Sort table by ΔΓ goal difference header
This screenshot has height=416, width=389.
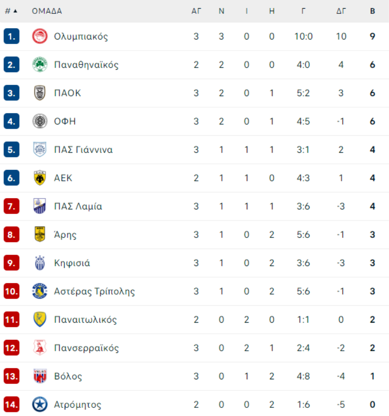coord(341,11)
